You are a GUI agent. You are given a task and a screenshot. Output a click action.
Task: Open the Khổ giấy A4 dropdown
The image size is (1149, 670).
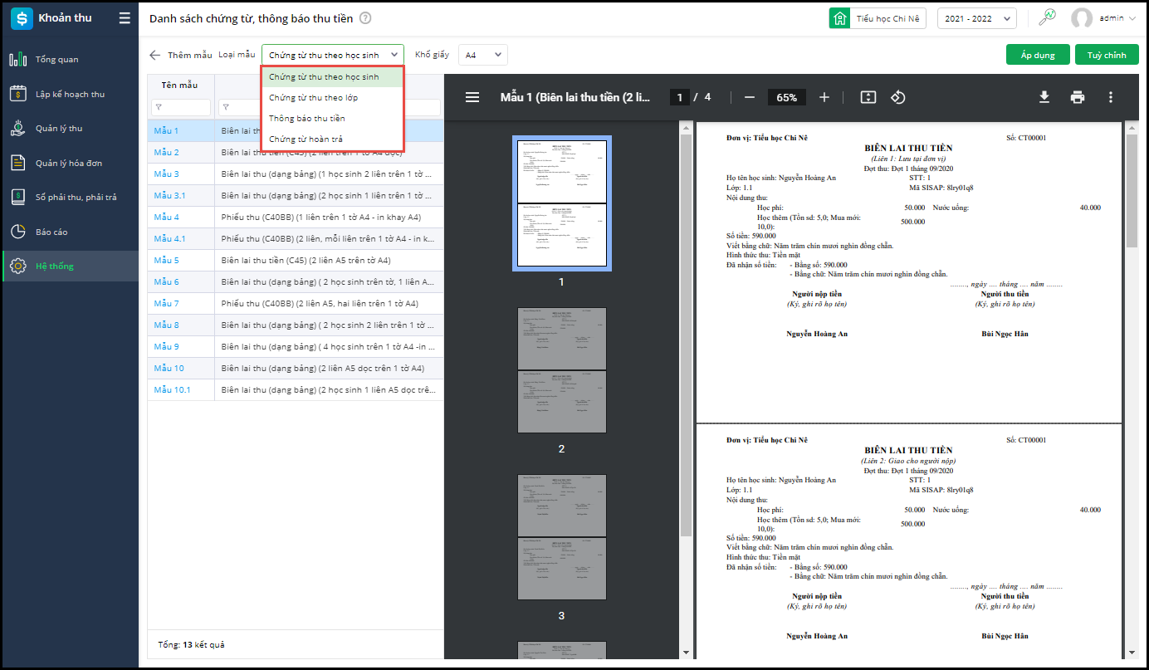(482, 55)
